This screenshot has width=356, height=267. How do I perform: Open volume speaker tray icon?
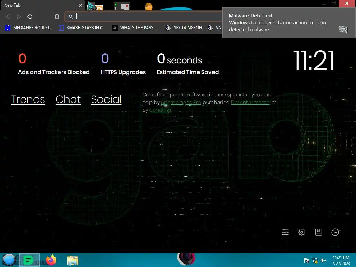323,260
